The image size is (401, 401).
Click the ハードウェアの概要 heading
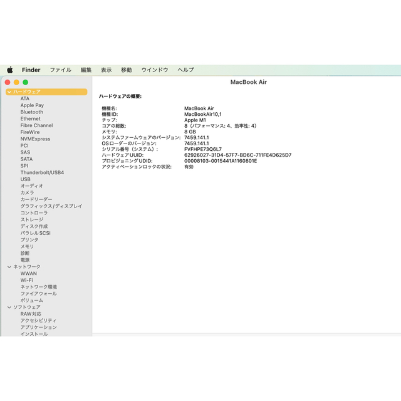[x=120, y=96]
